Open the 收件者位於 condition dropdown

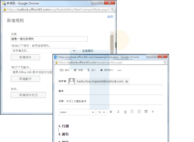(43, 51)
